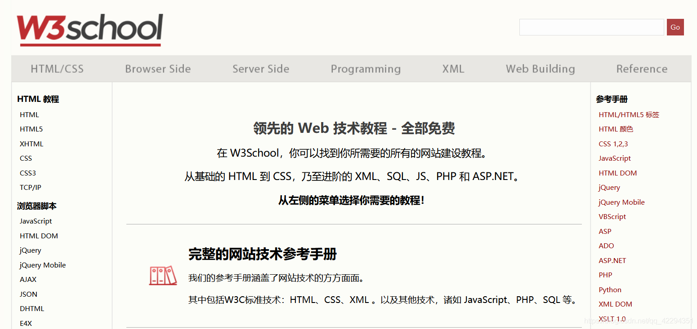
Task: Open the AJAX tutorial link
Action: pos(28,279)
